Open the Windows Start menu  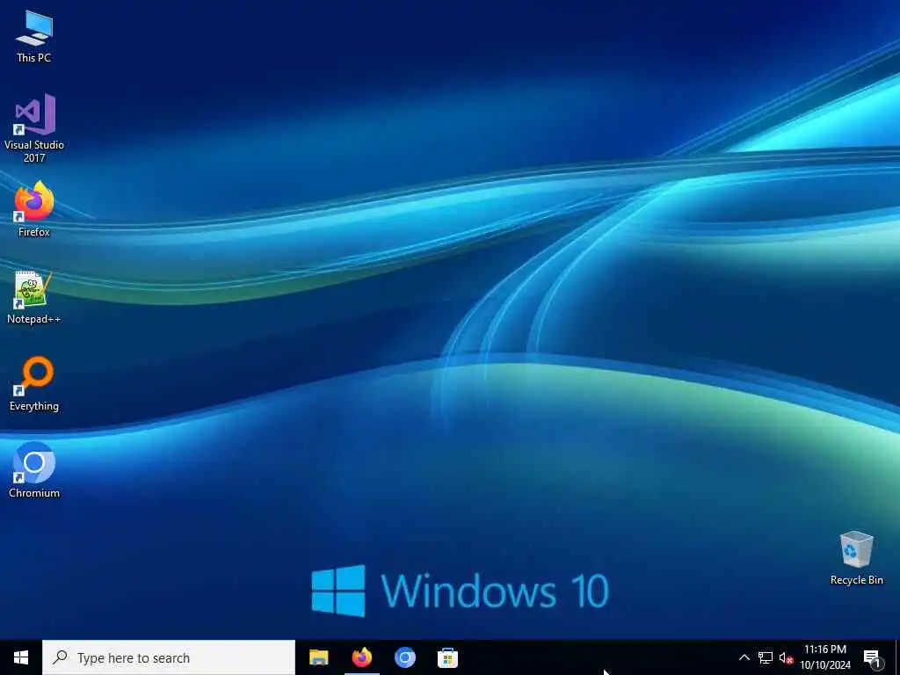point(21,657)
